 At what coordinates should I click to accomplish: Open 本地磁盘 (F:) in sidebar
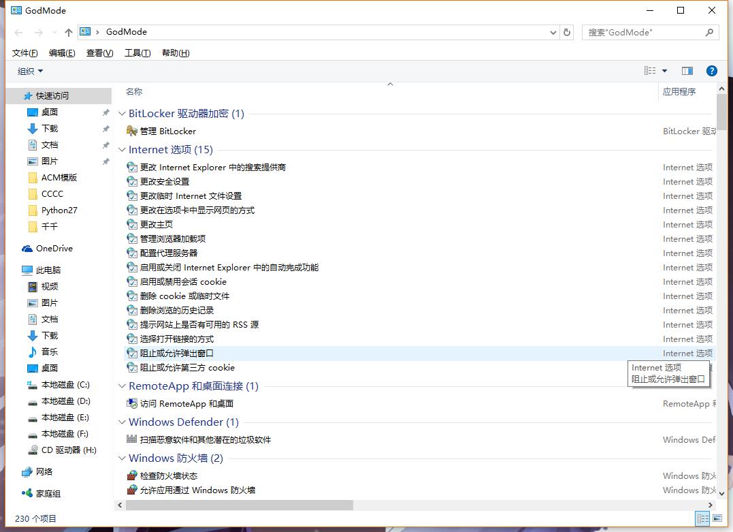[65, 434]
